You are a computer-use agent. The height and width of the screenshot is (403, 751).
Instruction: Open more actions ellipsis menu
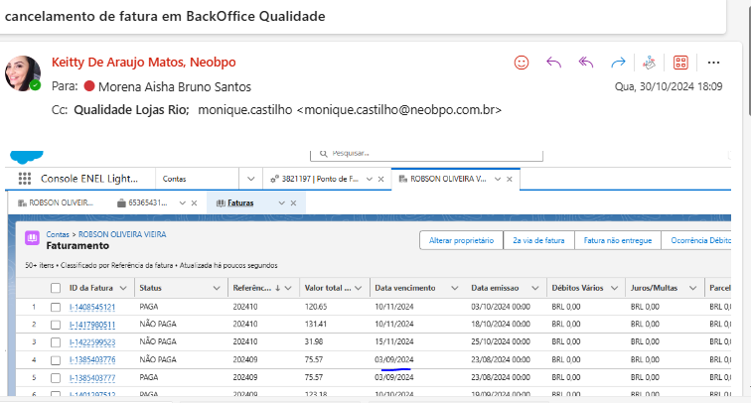713,63
